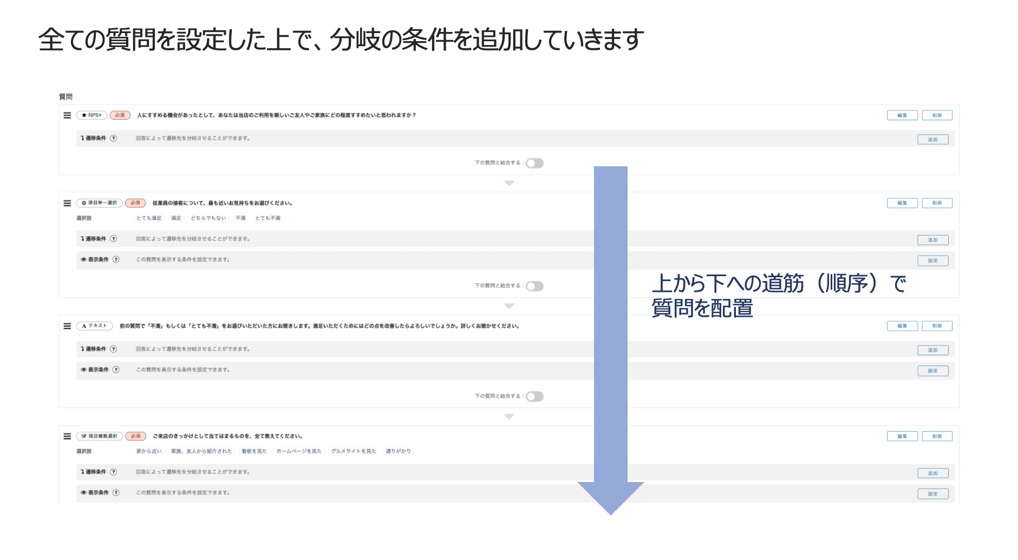Click the NPS★ question type badge
This screenshot has width=1018, height=560.
pyautogui.click(x=91, y=115)
